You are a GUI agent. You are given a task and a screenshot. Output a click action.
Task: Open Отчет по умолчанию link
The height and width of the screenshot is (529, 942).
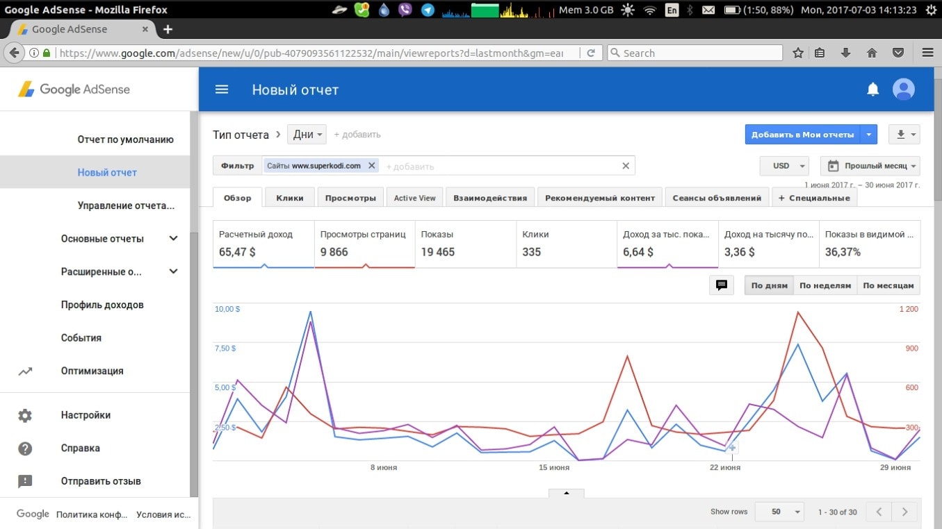125,140
